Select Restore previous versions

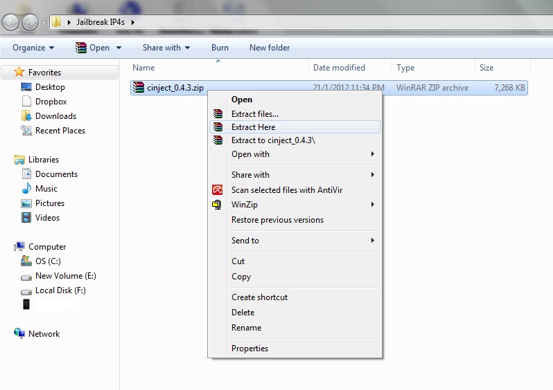coord(295,220)
